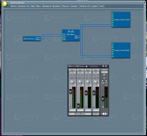Image resolution: width=147 pixels, height=136 pixels.
Task: Click input port 8 of Scope Z-Link A Dest
Action: 112,26
